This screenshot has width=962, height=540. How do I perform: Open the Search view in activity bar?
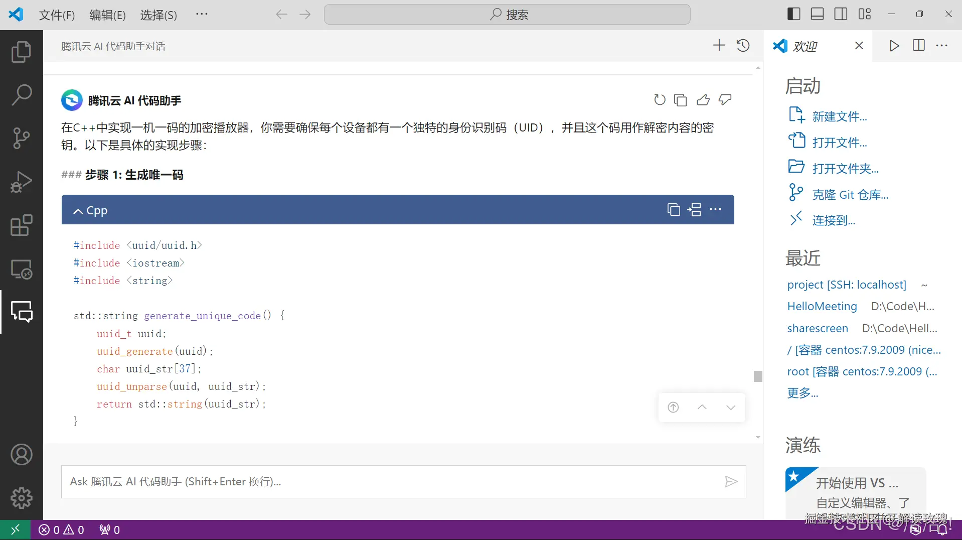21,95
